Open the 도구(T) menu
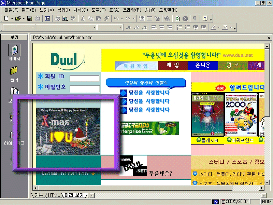 [99, 10]
